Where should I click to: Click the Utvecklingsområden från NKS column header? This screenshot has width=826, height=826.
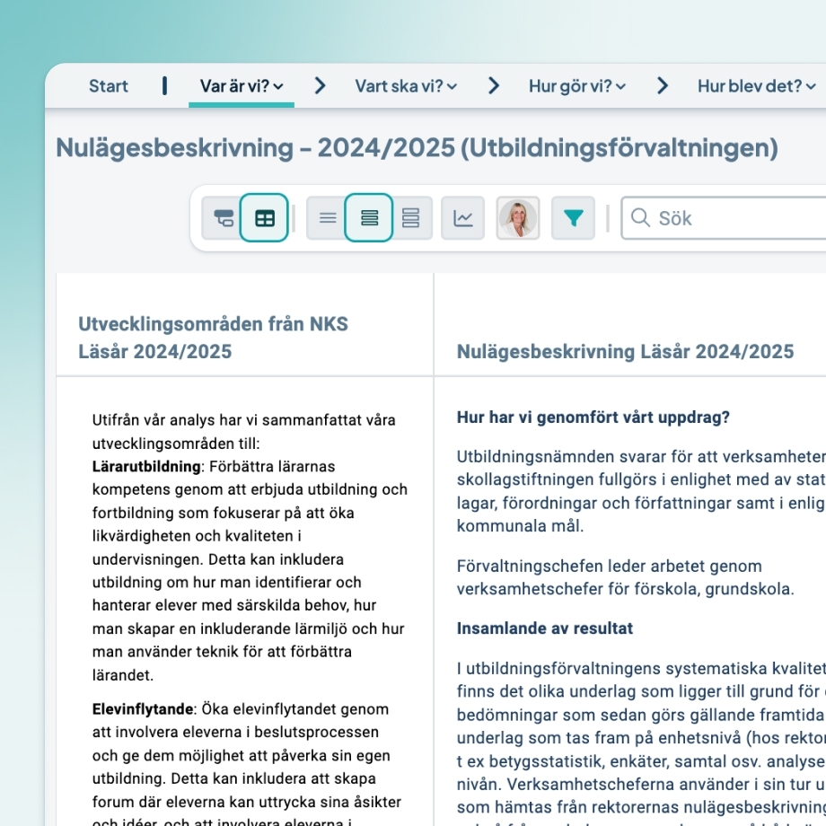pyautogui.click(x=213, y=337)
